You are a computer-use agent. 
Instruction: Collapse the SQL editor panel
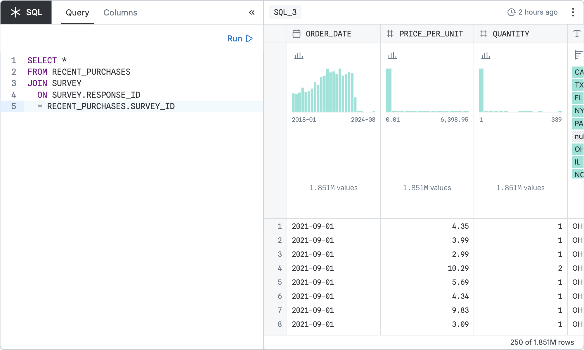[252, 13]
